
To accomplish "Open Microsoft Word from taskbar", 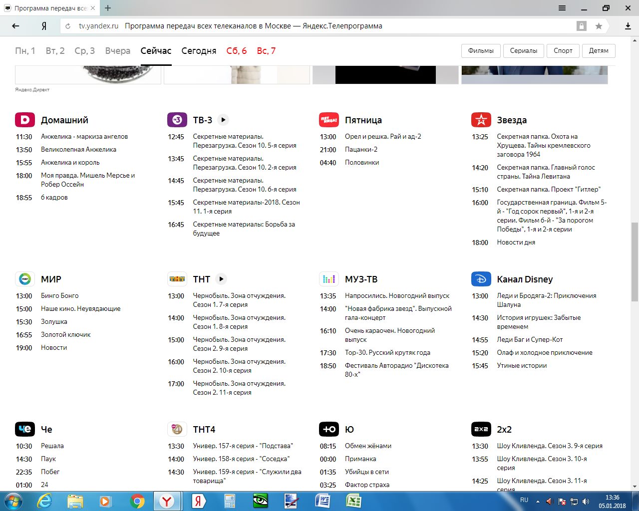I will (323, 501).
